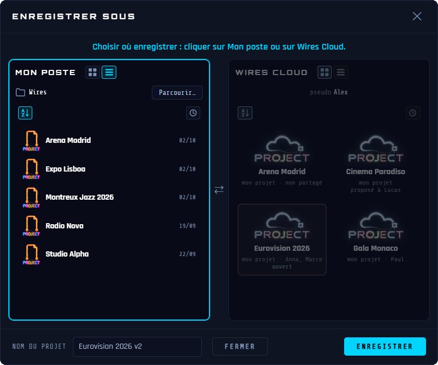Click the 22/09 date for Studio Alpha

point(187,254)
